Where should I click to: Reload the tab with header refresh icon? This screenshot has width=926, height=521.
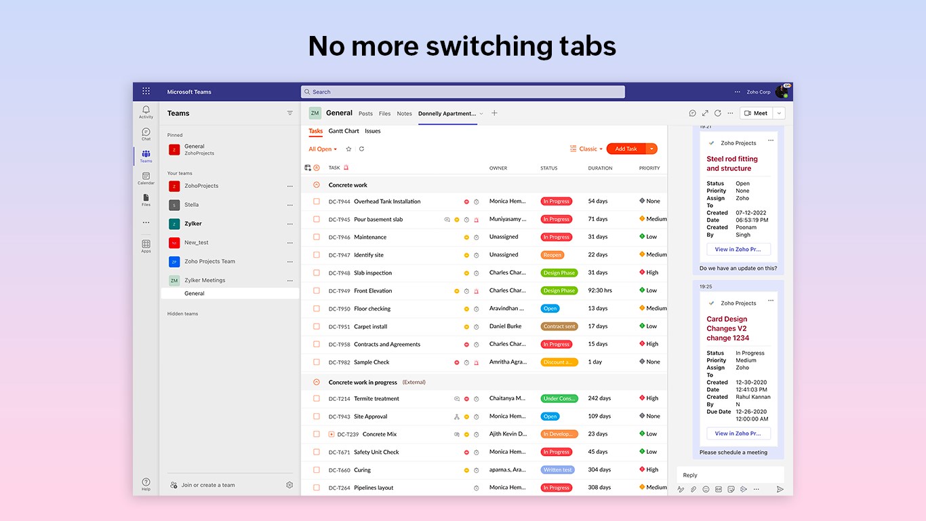pyautogui.click(x=718, y=113)
